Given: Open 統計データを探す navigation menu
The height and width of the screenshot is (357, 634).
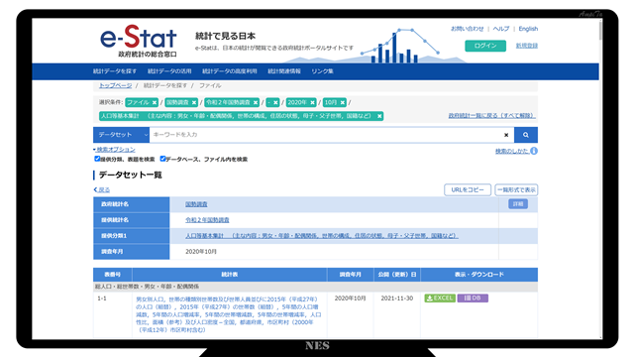Looking at the screenshot, I should point(115,71).
